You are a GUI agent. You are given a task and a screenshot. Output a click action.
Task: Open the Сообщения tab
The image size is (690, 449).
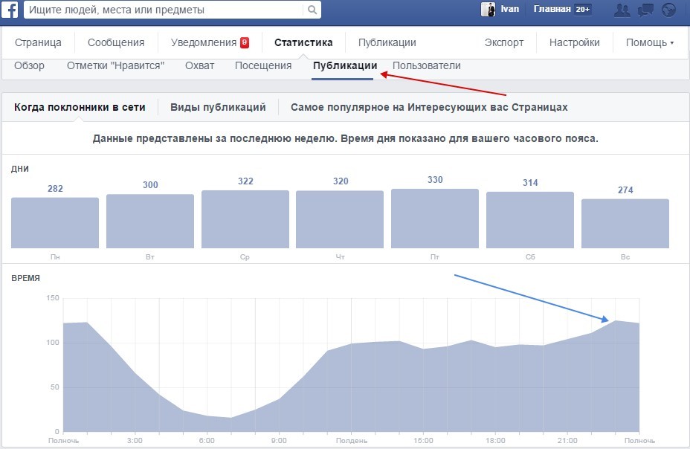point(116,42)
